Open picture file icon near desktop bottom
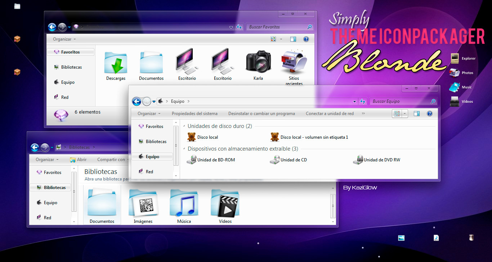 [401, 238]
